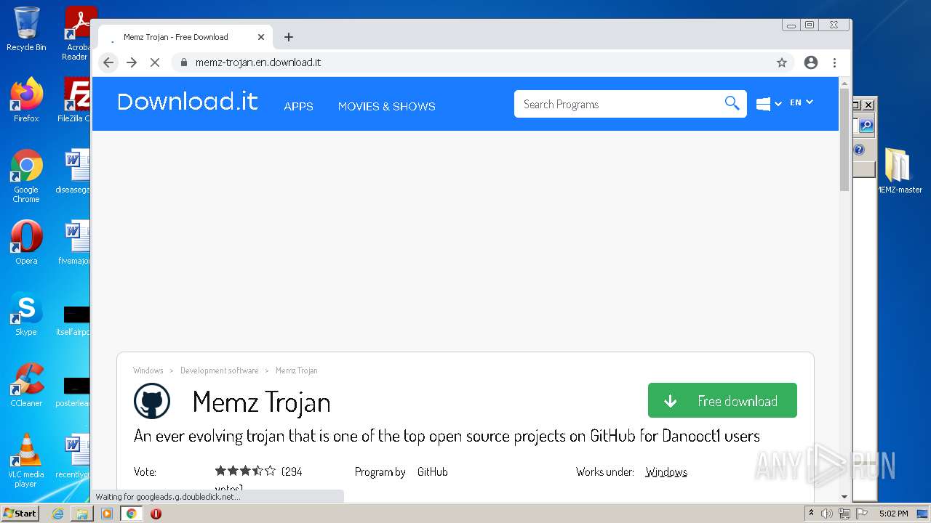The width and height of the screenshot is (931, 523).
Task: Open the Google Chrome desktop shortcut
Action: [26, 176]
